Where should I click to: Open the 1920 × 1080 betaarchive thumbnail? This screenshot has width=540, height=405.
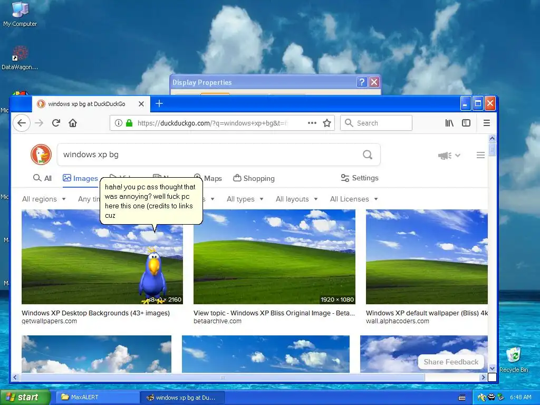click(274, 257)
